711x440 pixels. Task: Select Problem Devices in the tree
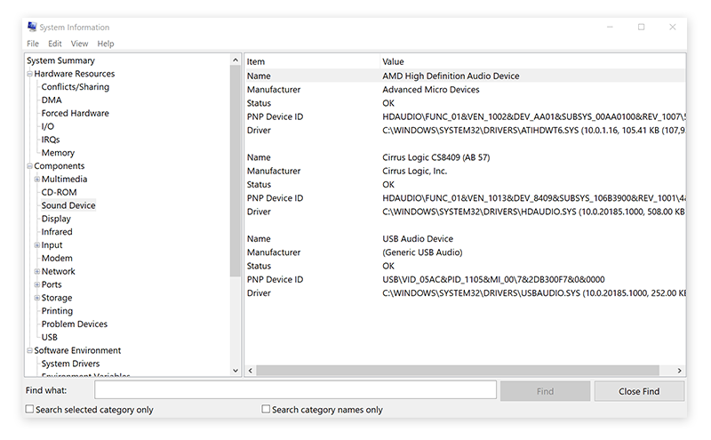[x=75, y=324]
